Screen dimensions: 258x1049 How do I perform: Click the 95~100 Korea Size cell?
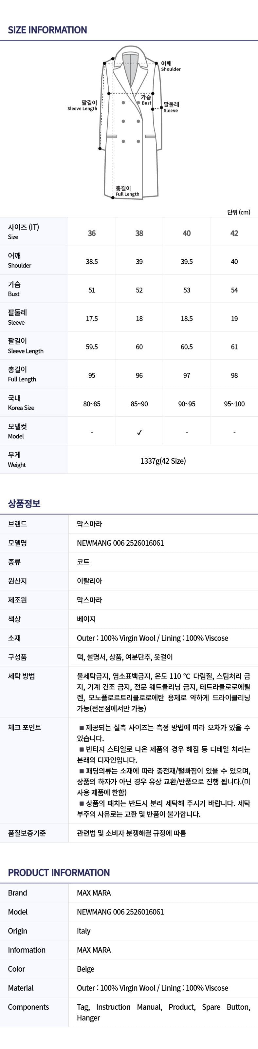click(x=234, y=404)
